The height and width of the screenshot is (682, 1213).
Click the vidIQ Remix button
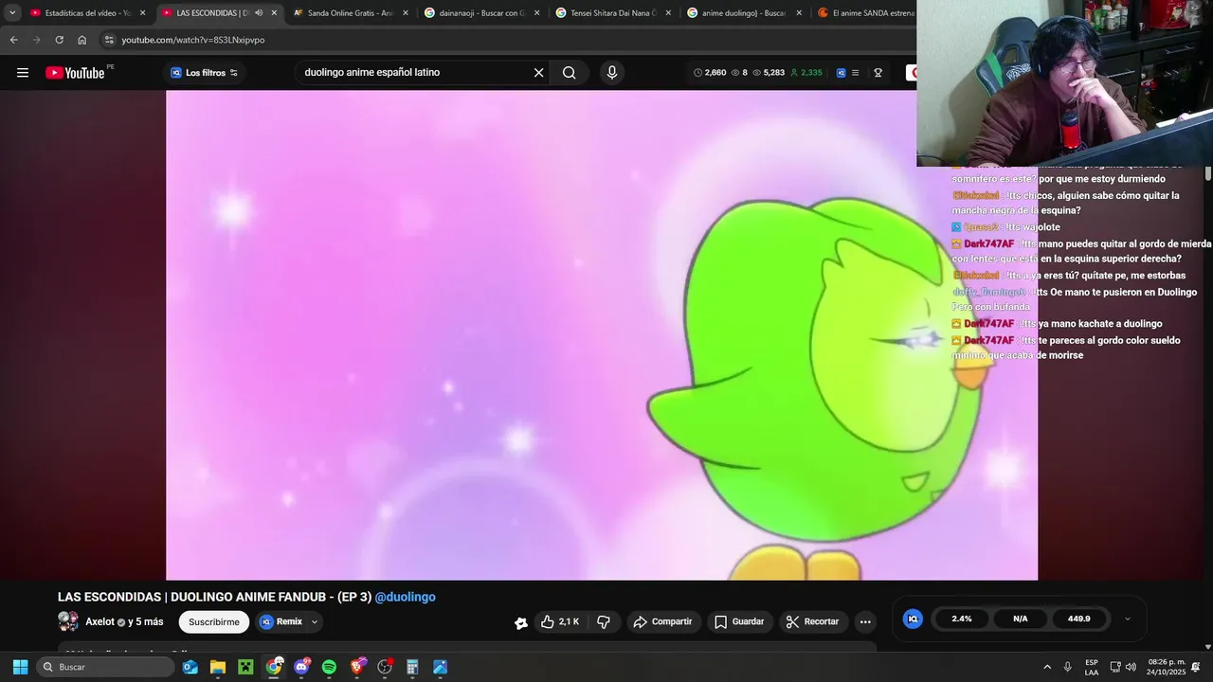pyautogui.click(x=281, y=621)
